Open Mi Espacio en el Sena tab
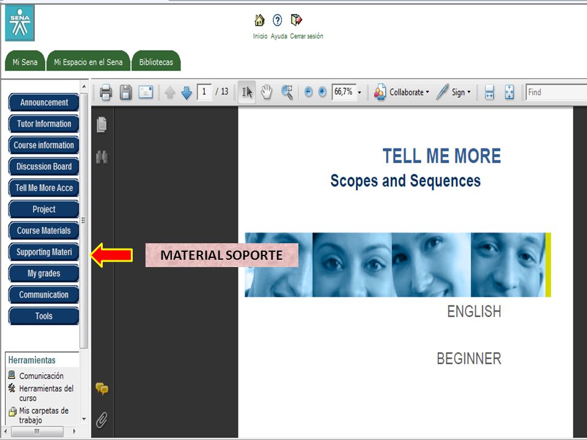Image resolution: width=587 pixels, height=440 pixels. click(88, 61)
